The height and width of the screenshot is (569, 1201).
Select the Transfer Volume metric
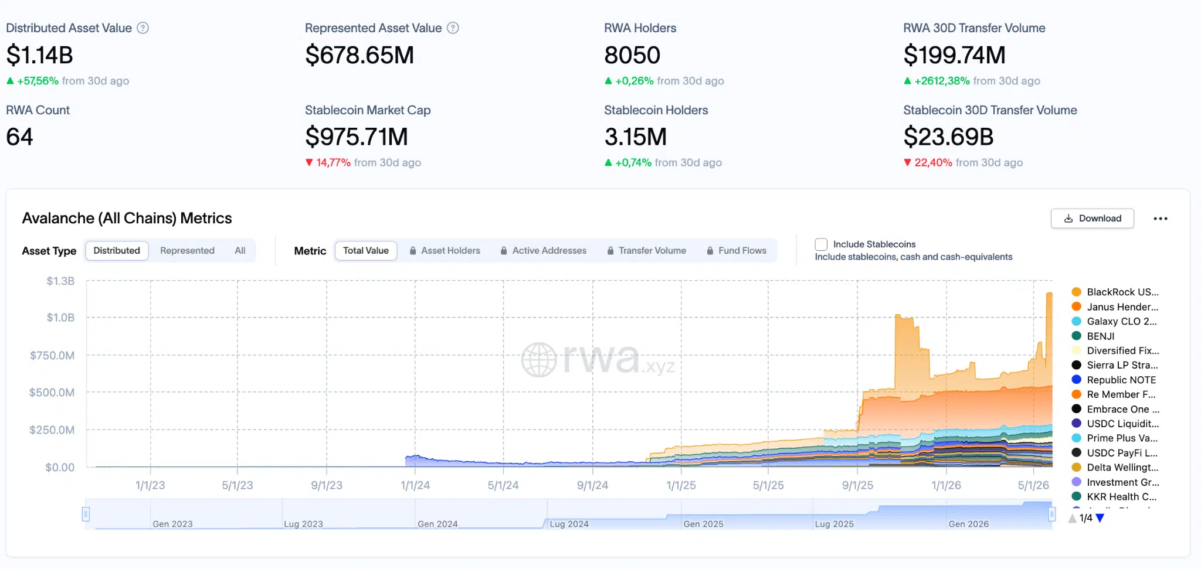pyautogui.click(x=646, y=251)
